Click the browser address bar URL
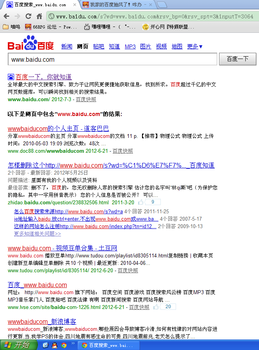 point(154,16)
